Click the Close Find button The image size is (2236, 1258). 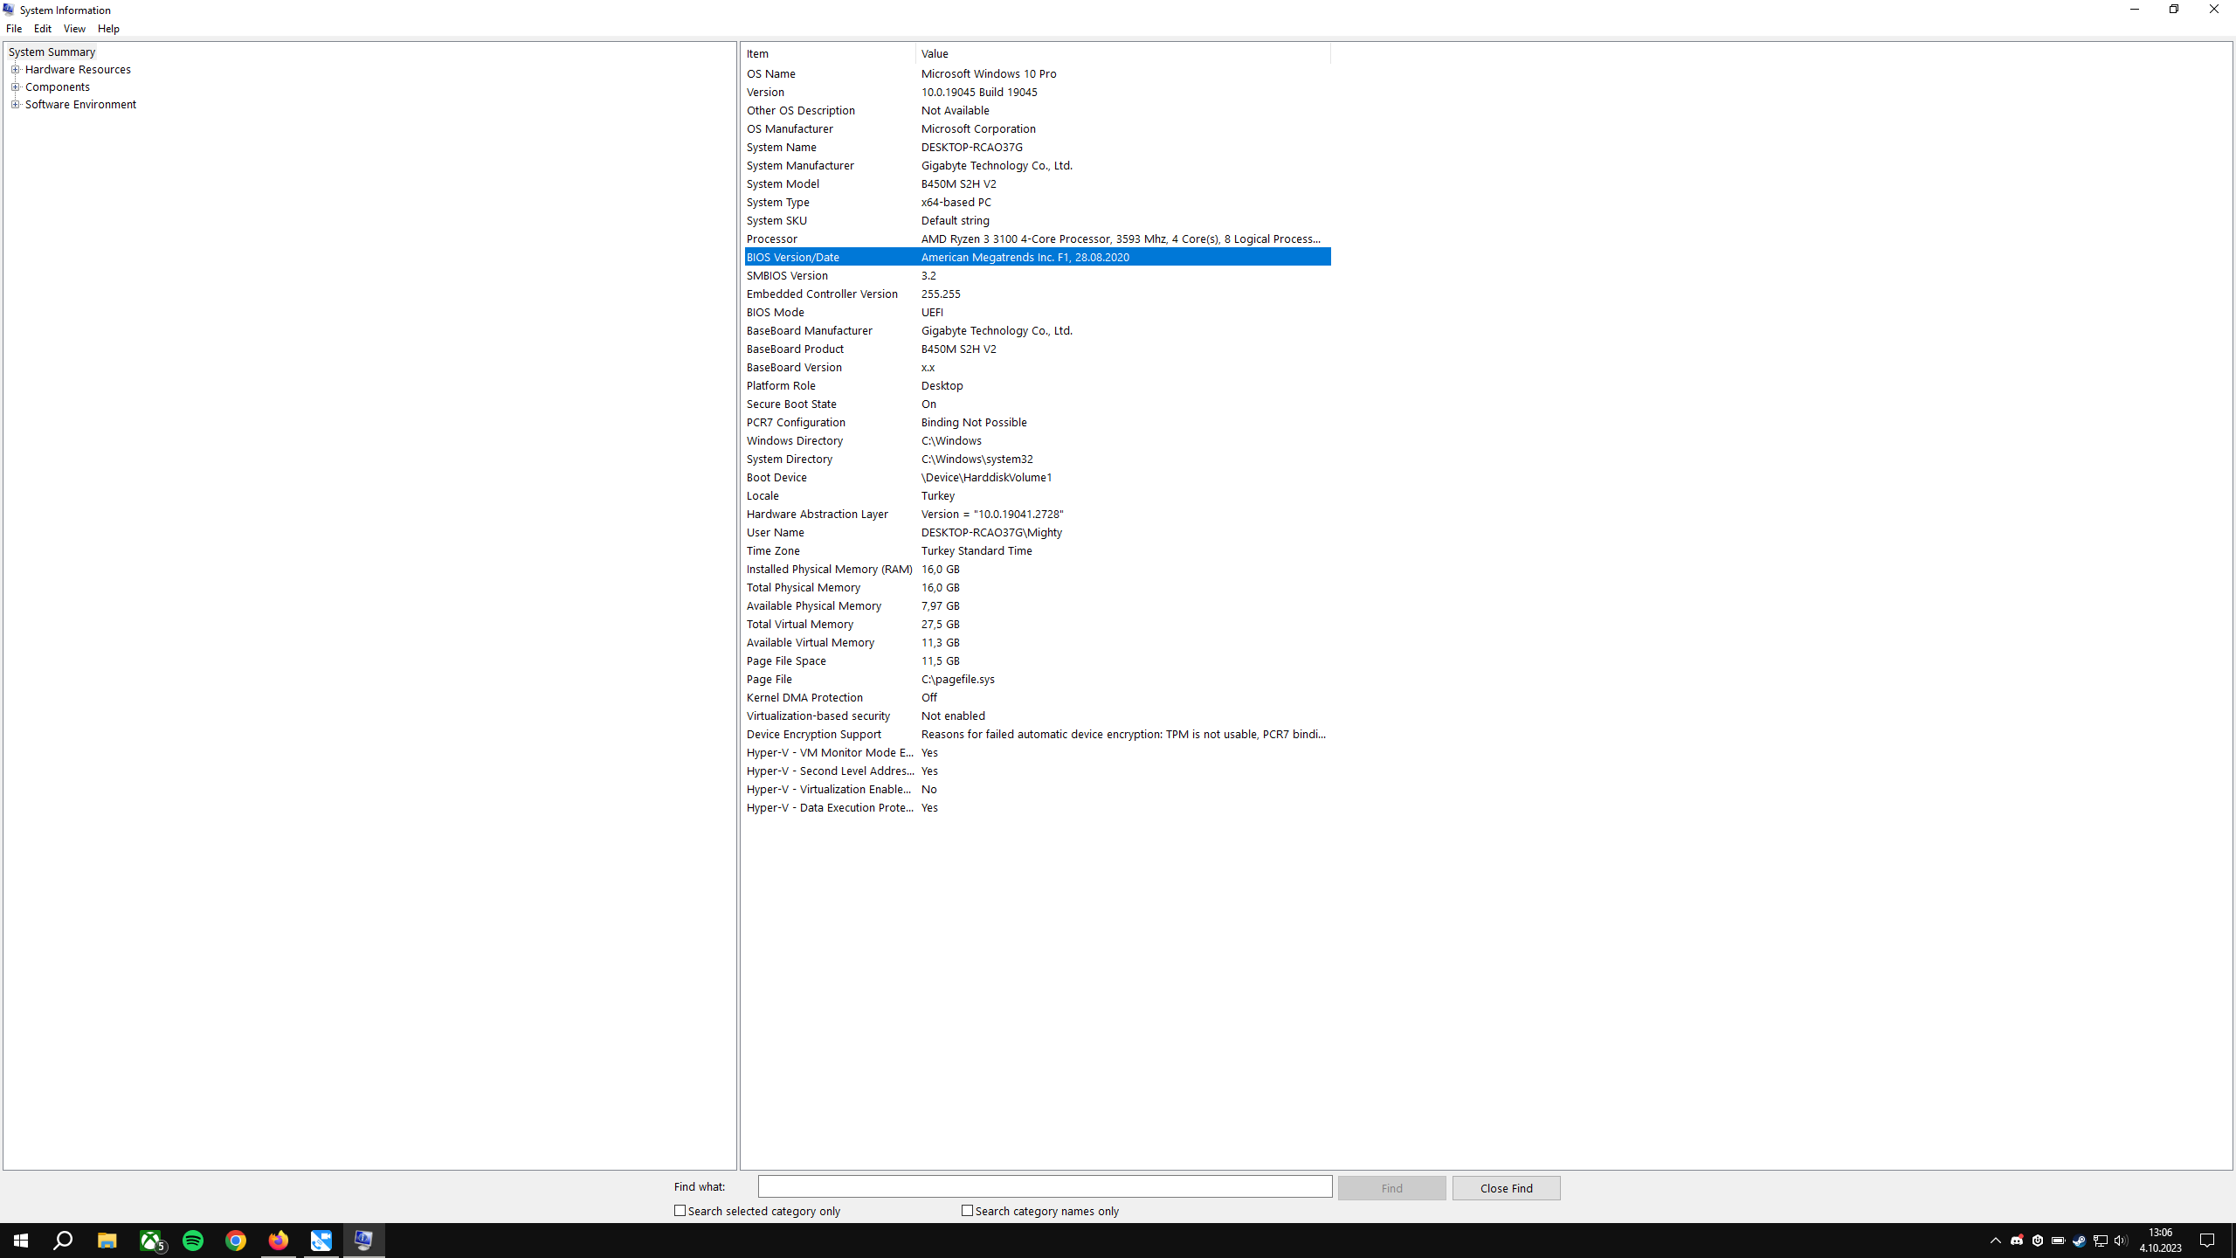1506,1188
